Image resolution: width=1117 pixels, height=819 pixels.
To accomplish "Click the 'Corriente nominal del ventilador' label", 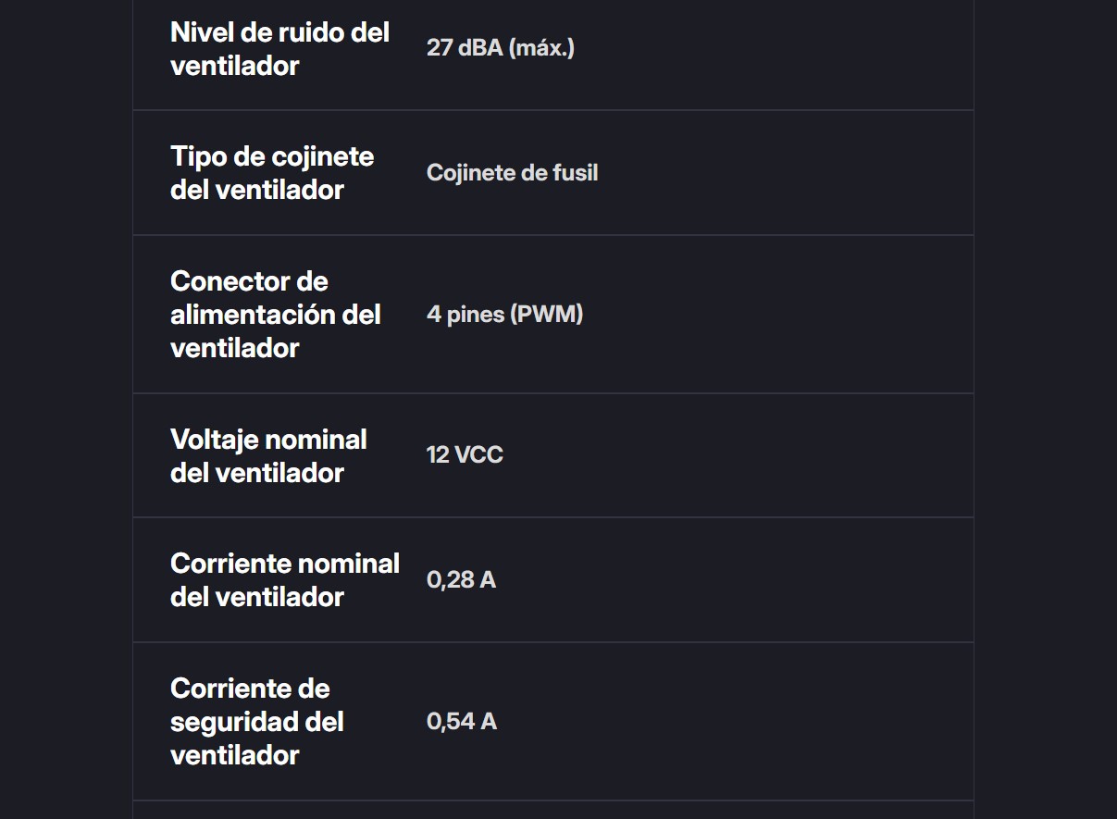I will (x=285, y=580).
